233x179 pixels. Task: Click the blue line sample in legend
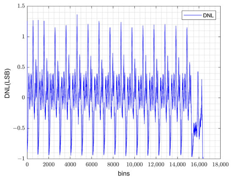(x=193, y=15)
